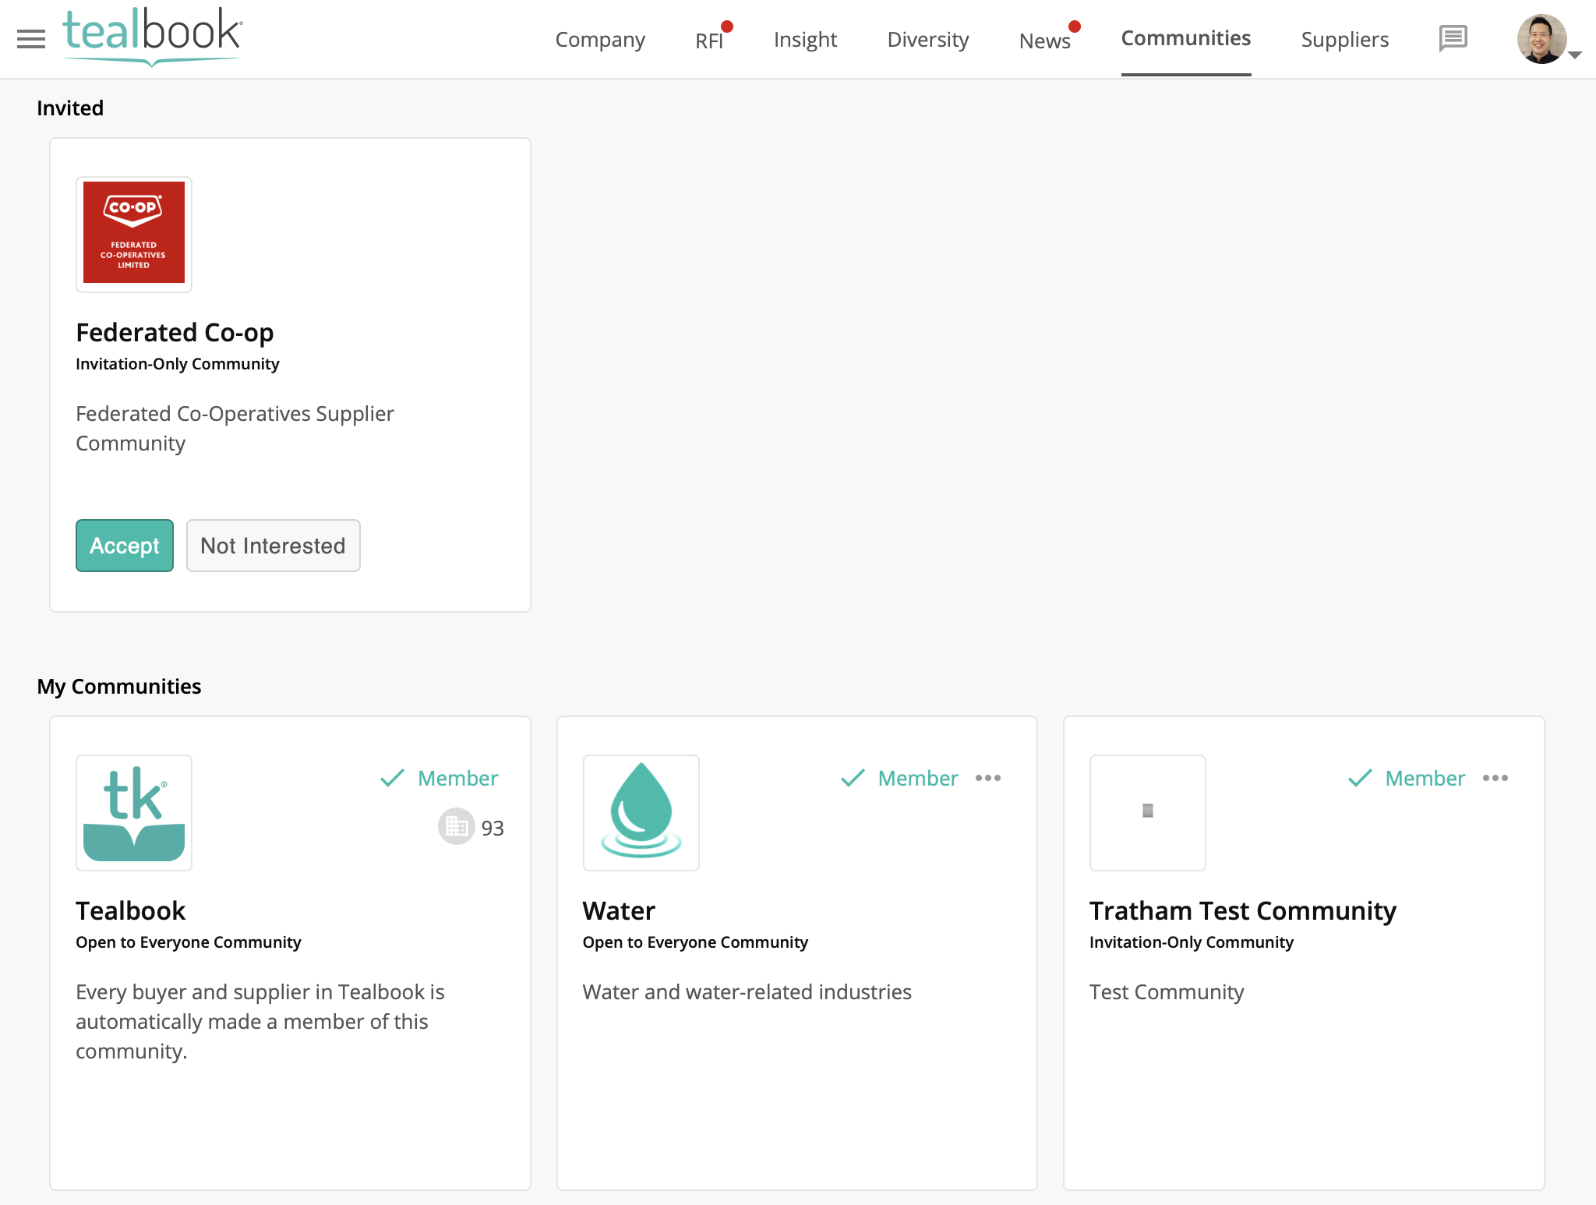Screen dimensions: 1596x1205
Task: Expand profile dropdown arrow next to avatar
Action: pos(1575,55)
